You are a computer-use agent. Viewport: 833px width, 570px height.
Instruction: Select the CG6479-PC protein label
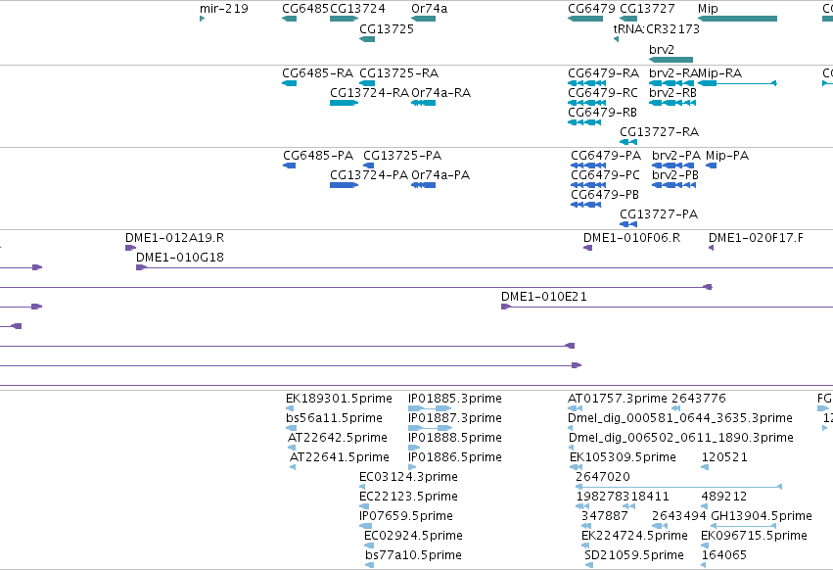[606, 175]
